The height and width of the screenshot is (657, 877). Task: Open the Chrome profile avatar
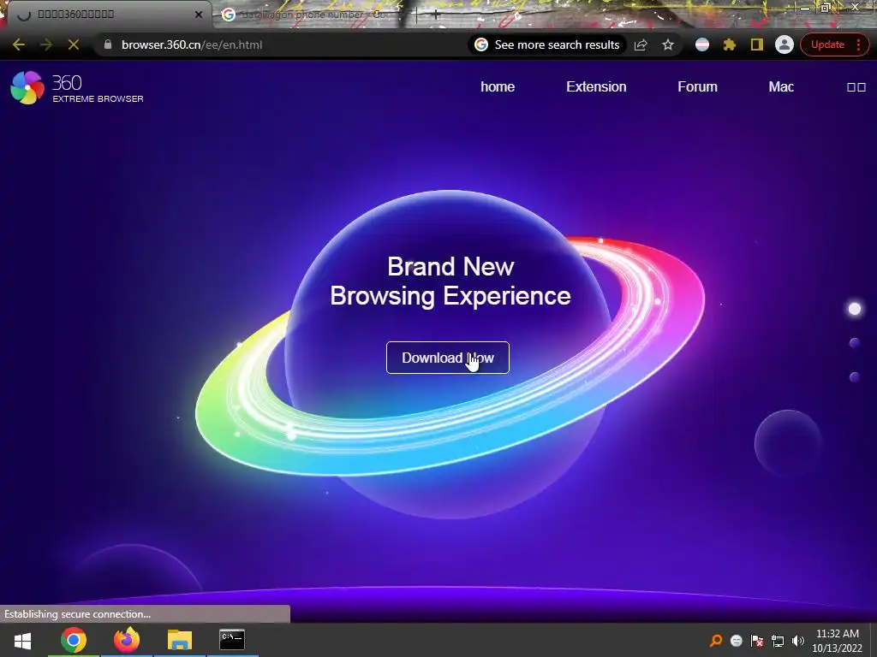click(785, 44)
